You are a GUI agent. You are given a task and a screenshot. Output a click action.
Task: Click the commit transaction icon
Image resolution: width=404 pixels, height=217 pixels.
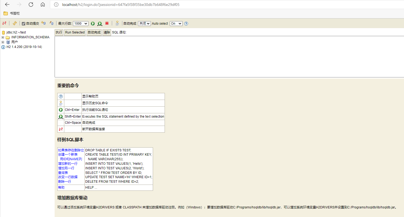coord(43,23)
